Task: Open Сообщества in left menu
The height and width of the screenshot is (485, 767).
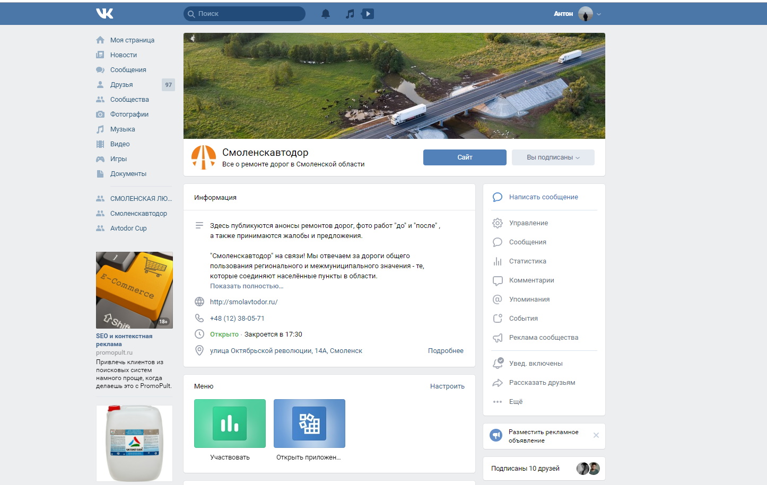Action: 129,100
